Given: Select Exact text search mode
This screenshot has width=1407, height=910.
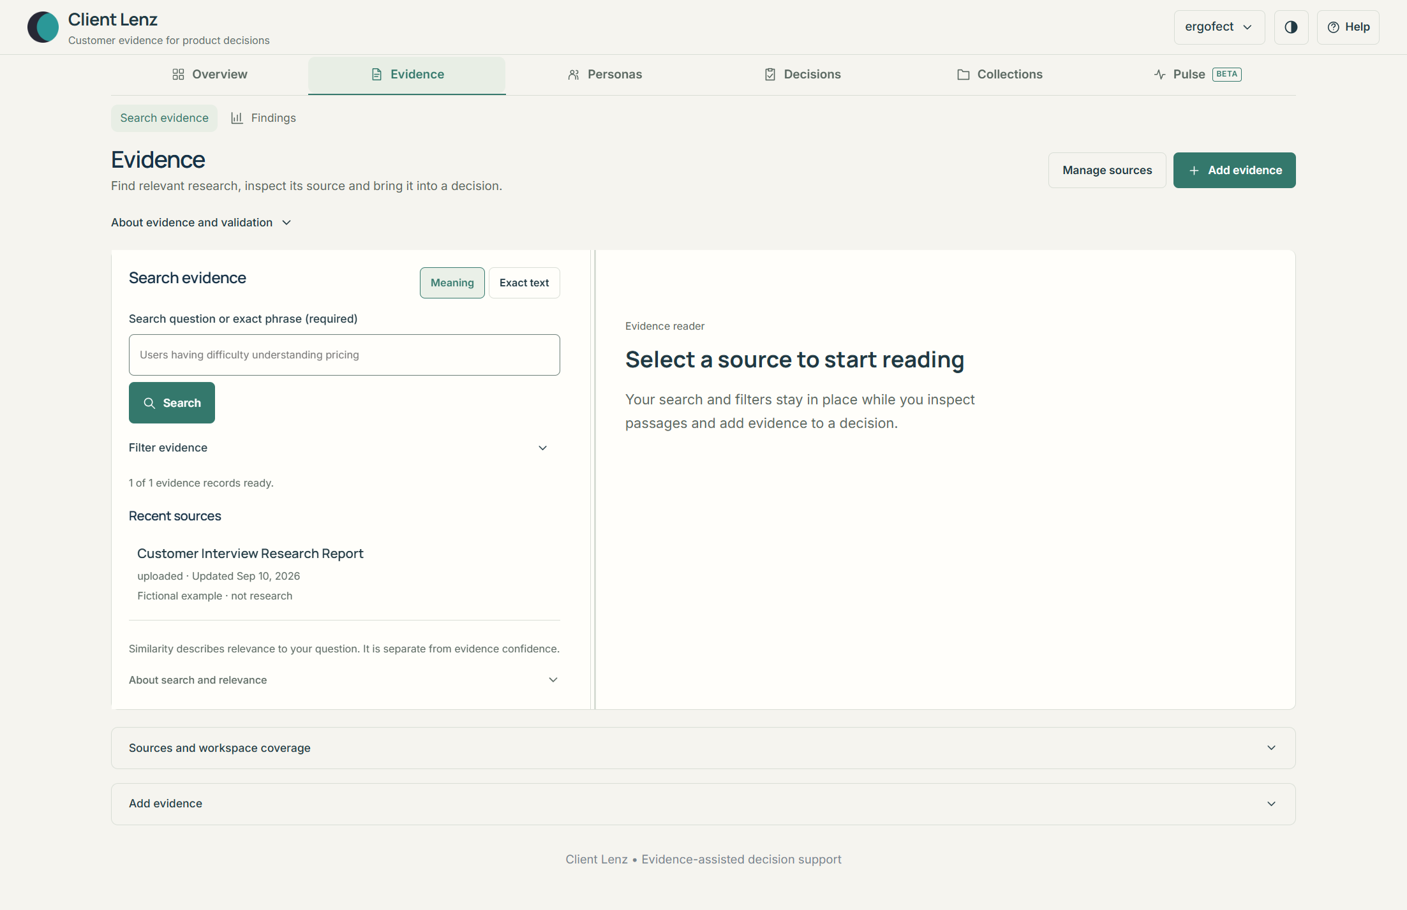Looking at the screenshot, I should pyautogui.click(x=524, y=283).
